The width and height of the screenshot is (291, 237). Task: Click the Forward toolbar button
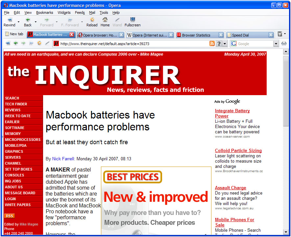(47, 22)
